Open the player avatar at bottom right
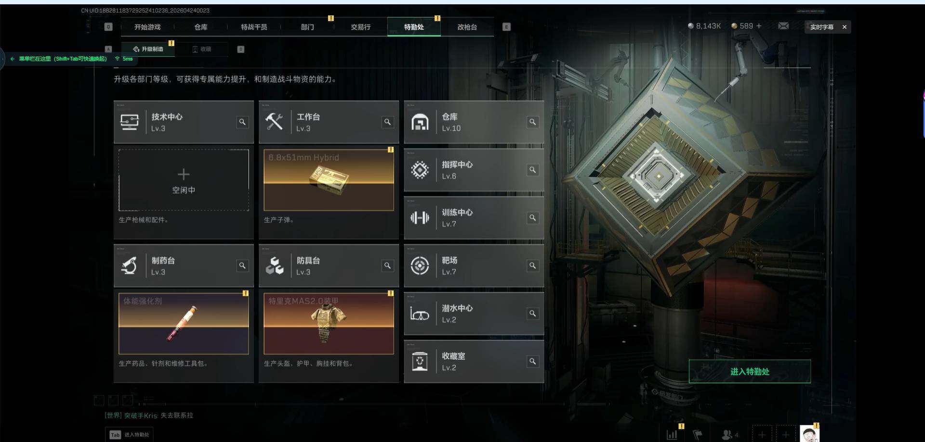 (809, 433)
